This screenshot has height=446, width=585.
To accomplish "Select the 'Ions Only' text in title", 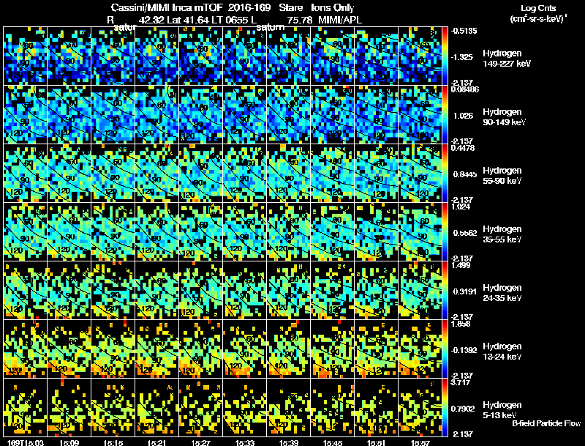I will (333, 8).
